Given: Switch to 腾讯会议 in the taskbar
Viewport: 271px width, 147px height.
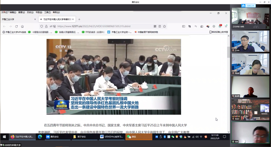Looking at the screenshot, I should (x=58, y=136).
